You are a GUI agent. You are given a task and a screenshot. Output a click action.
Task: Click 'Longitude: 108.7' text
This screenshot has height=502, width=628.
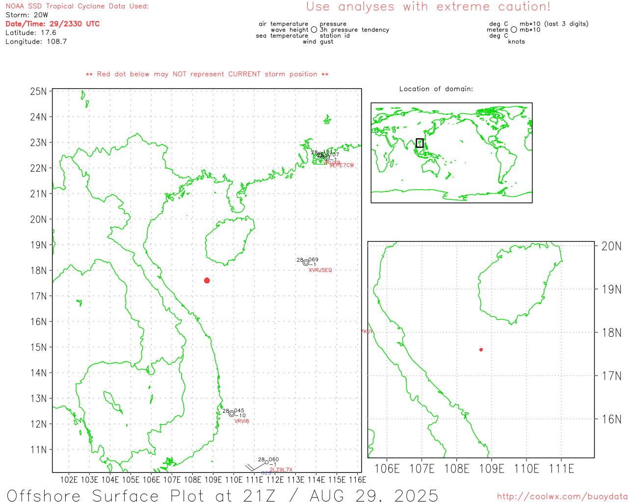(36, 42)
